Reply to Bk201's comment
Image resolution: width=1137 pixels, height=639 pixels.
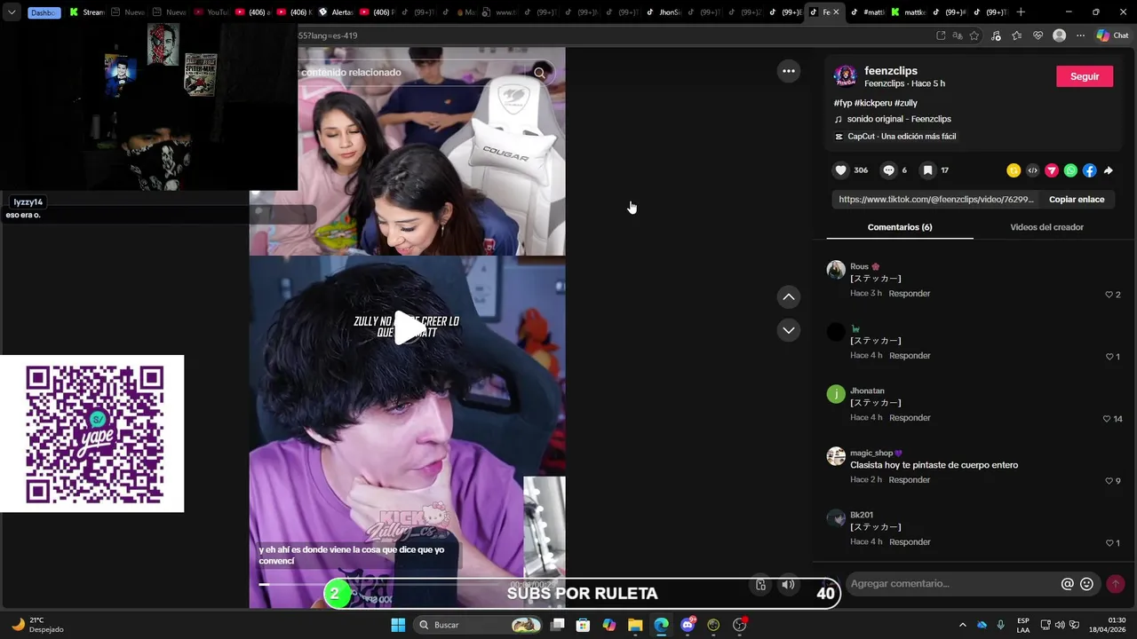coord(910,542)
